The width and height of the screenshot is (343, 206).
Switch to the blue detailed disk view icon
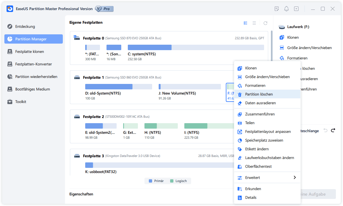tap(246, 23)
